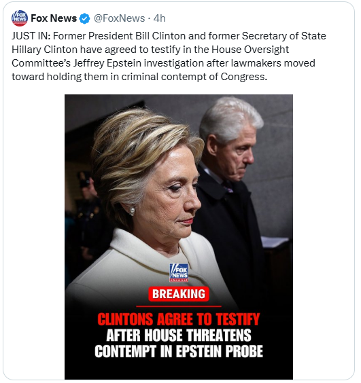Screen dimensions: 361x383
Task: Open the Fox News profile avatar
Action: (20, 18)
